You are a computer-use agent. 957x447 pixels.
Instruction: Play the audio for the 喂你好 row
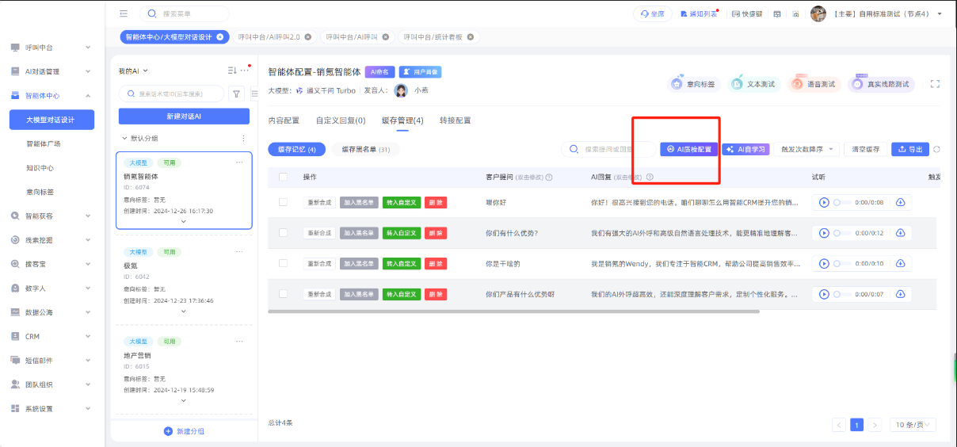click(x=824, y=203)
